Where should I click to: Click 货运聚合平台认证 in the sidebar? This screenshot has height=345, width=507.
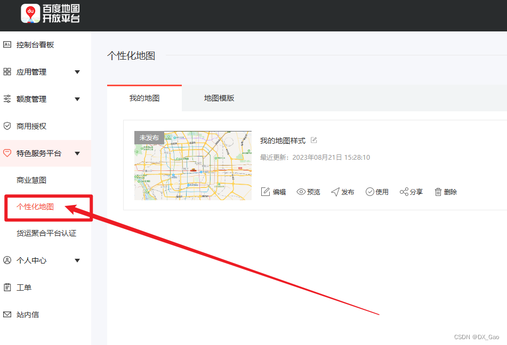[45, 233]
